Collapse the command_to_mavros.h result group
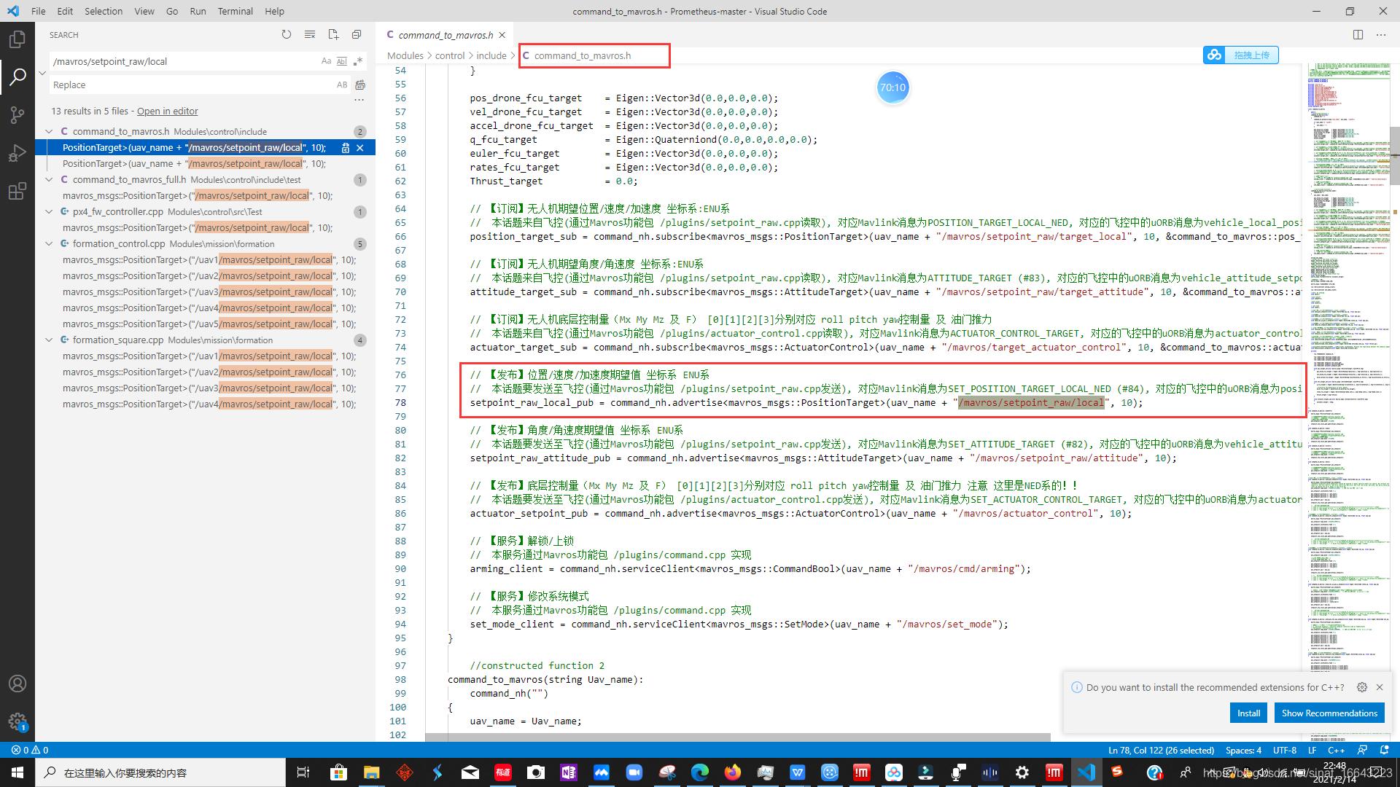Screen dimensions: 1400x787 [x=49, y=131]
